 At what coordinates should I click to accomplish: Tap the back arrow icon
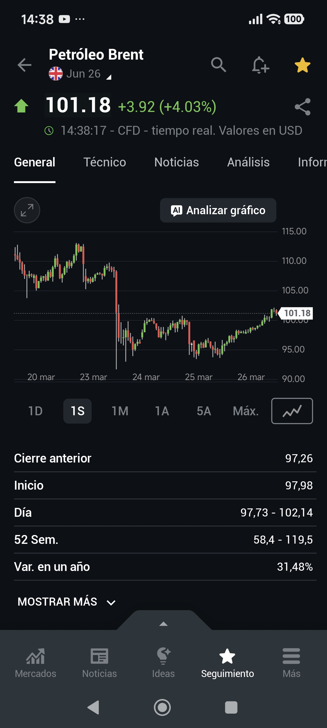pos(25,65)
